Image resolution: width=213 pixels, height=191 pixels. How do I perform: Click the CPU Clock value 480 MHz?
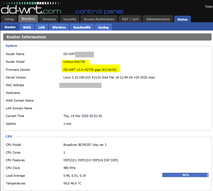click(69, 168)
